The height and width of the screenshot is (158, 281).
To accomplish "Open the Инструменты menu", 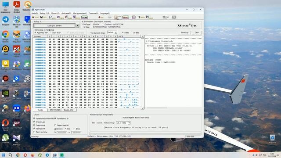I will [80, 13].
